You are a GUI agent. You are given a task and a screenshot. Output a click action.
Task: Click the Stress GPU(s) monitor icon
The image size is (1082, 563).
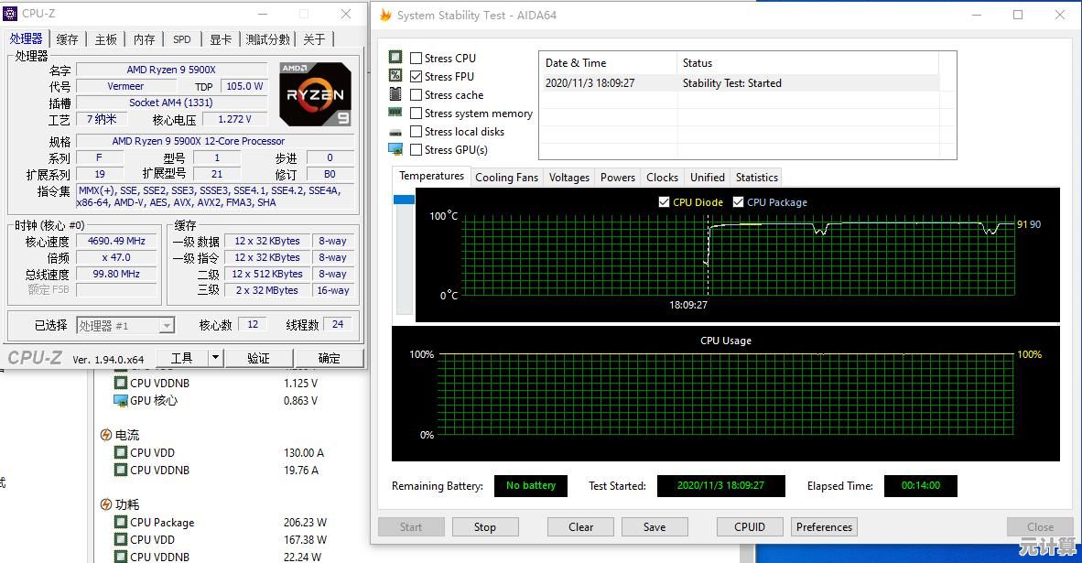click(395, 149)
